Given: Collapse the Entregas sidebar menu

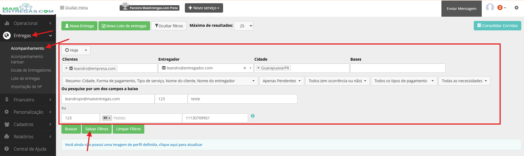Looking at the screenshot, I should pos(28,36).
